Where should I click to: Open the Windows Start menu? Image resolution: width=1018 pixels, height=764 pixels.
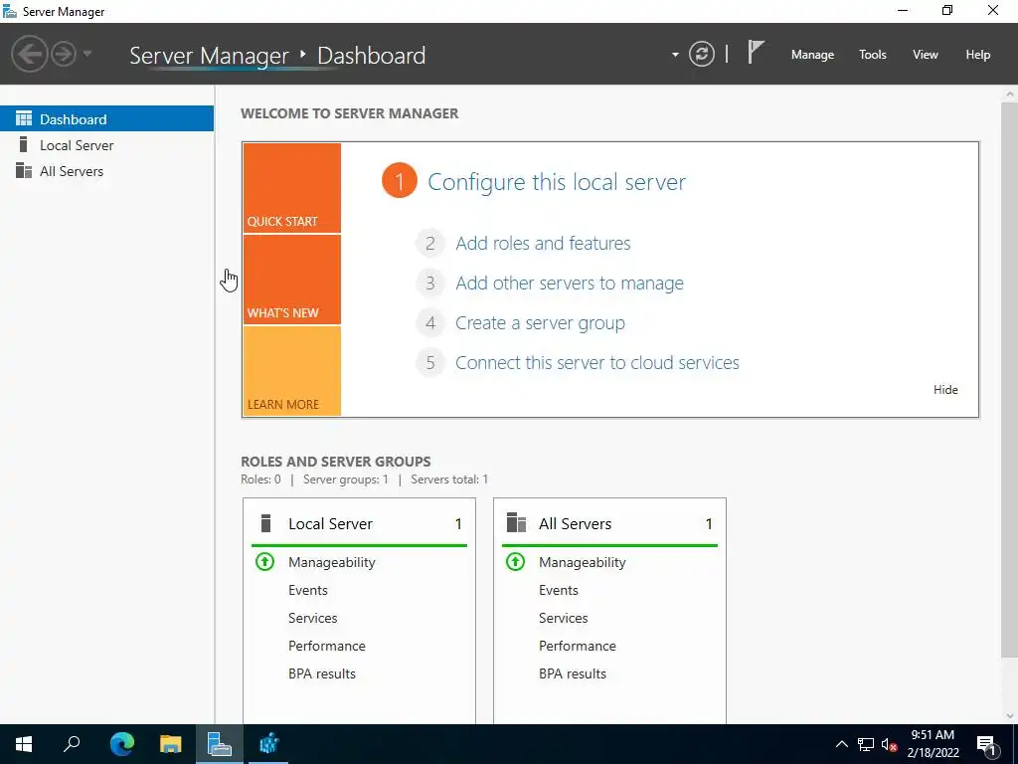point(24,744)
